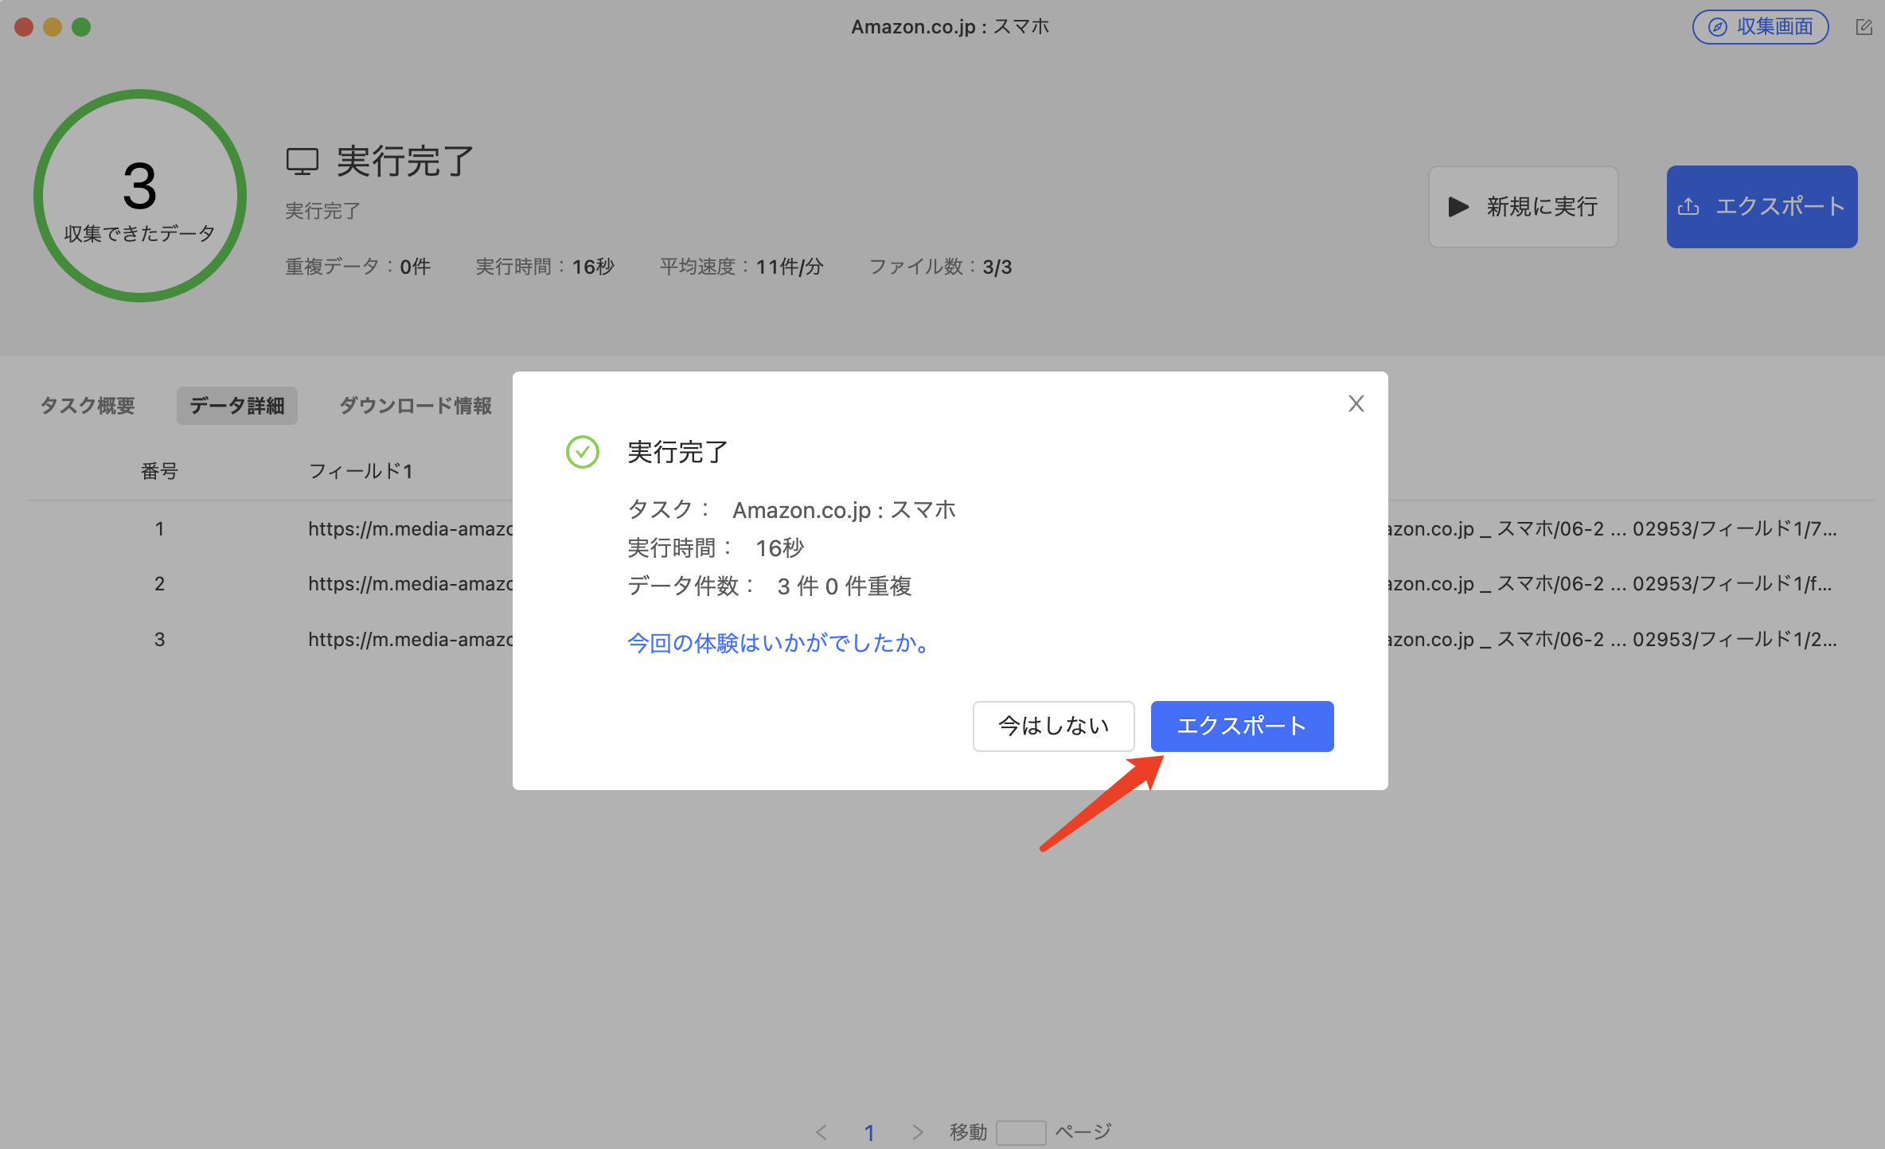Select the データ詳細 tab
This screenshot has width=1885, height=1149.
coord(236,406)
